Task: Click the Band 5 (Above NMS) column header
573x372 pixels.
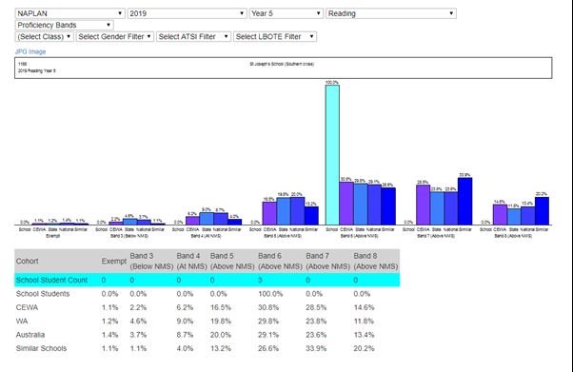Action: tap(232, 262)
